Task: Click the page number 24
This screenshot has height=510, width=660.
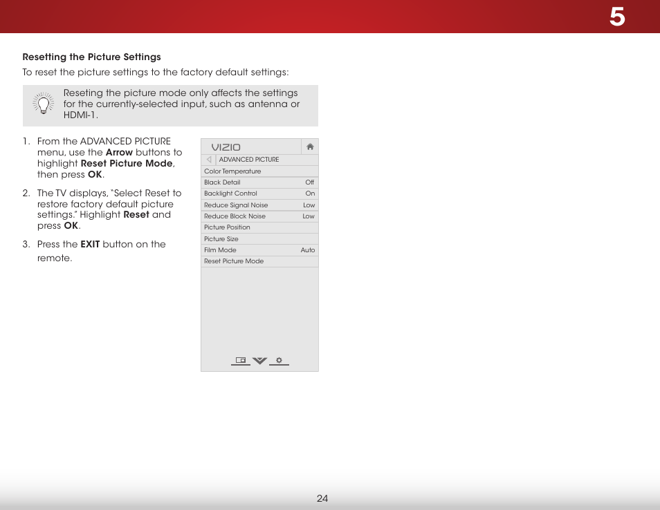Action: pyautogui.click(x=322, y=499)
